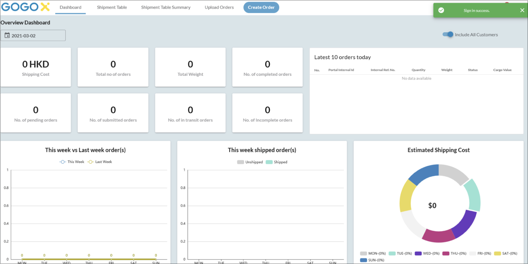Toggle Shipped legend entry
This screenshot has width=528, height=264.
pos(277,162)
